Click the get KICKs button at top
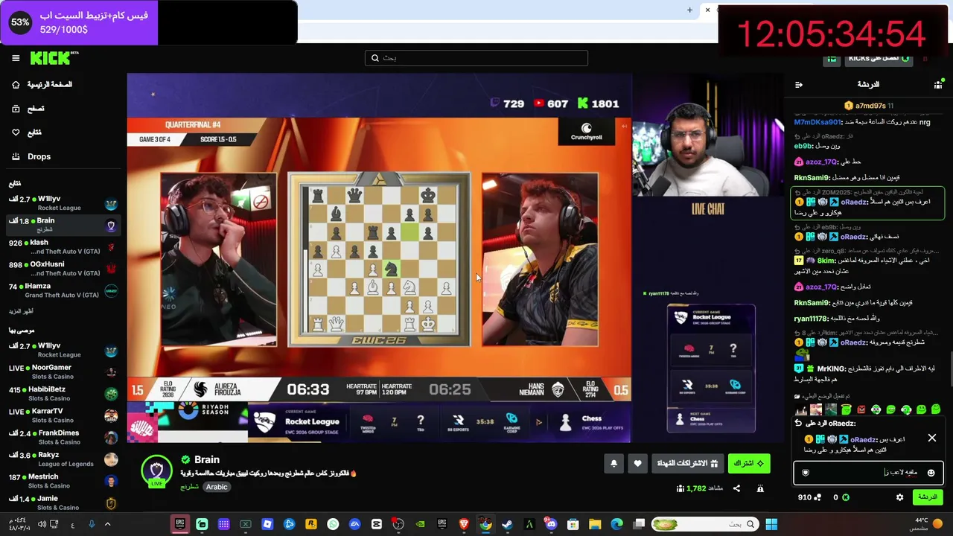 880,58
